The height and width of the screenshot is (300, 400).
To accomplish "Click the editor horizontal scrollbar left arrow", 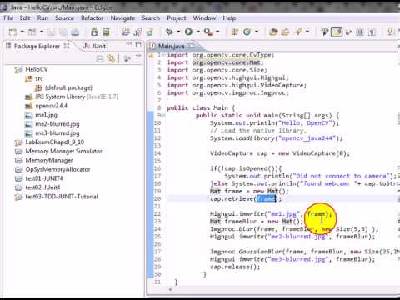I will pyautogui.click(x=170, y=290).
